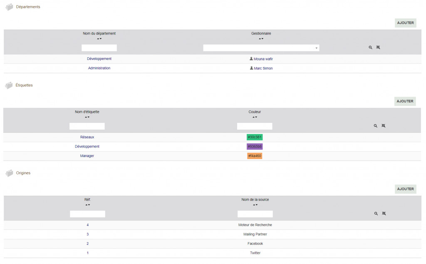Open the Administration department link
426x264 pixels.
pyautogui.click(x=99, y=68)
